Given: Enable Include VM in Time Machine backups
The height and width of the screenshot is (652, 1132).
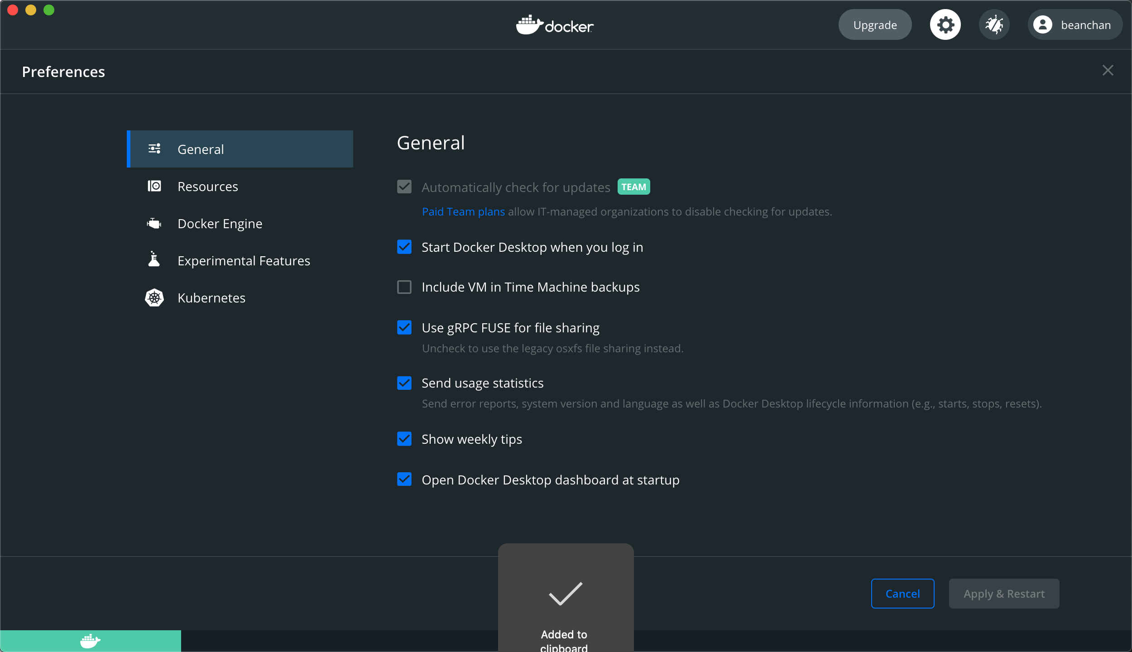Looking at the screenshot, I should [404, 287].
